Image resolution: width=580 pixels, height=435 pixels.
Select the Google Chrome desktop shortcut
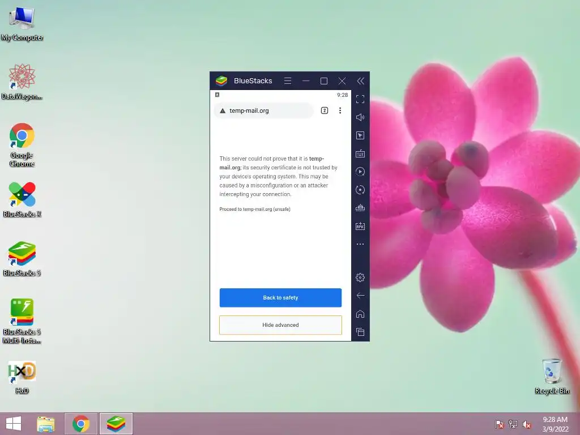coord(22,145)
